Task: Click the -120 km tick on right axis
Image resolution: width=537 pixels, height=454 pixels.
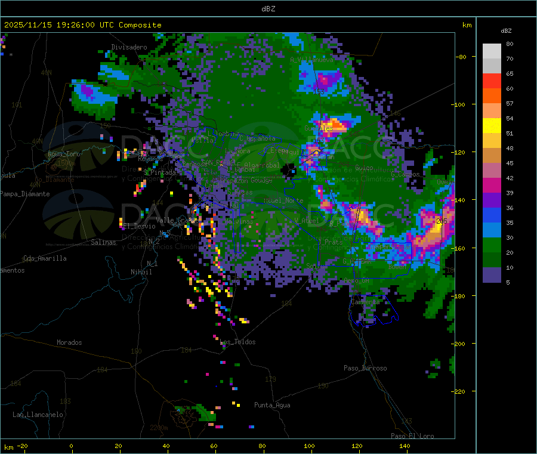Action: pos(459,152)
